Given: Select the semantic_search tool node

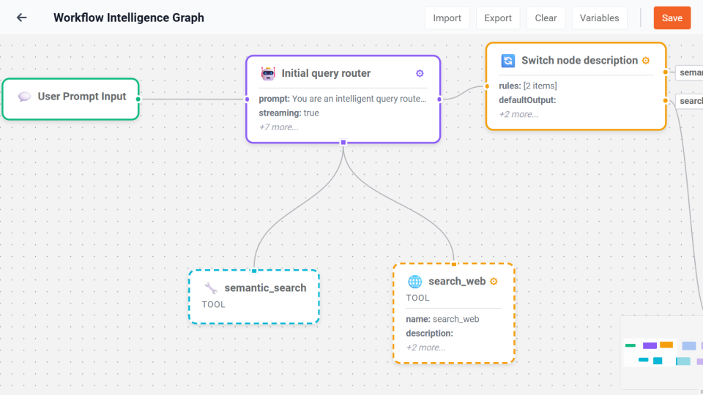Looking at the screenshot, I should tap(253, 296).
